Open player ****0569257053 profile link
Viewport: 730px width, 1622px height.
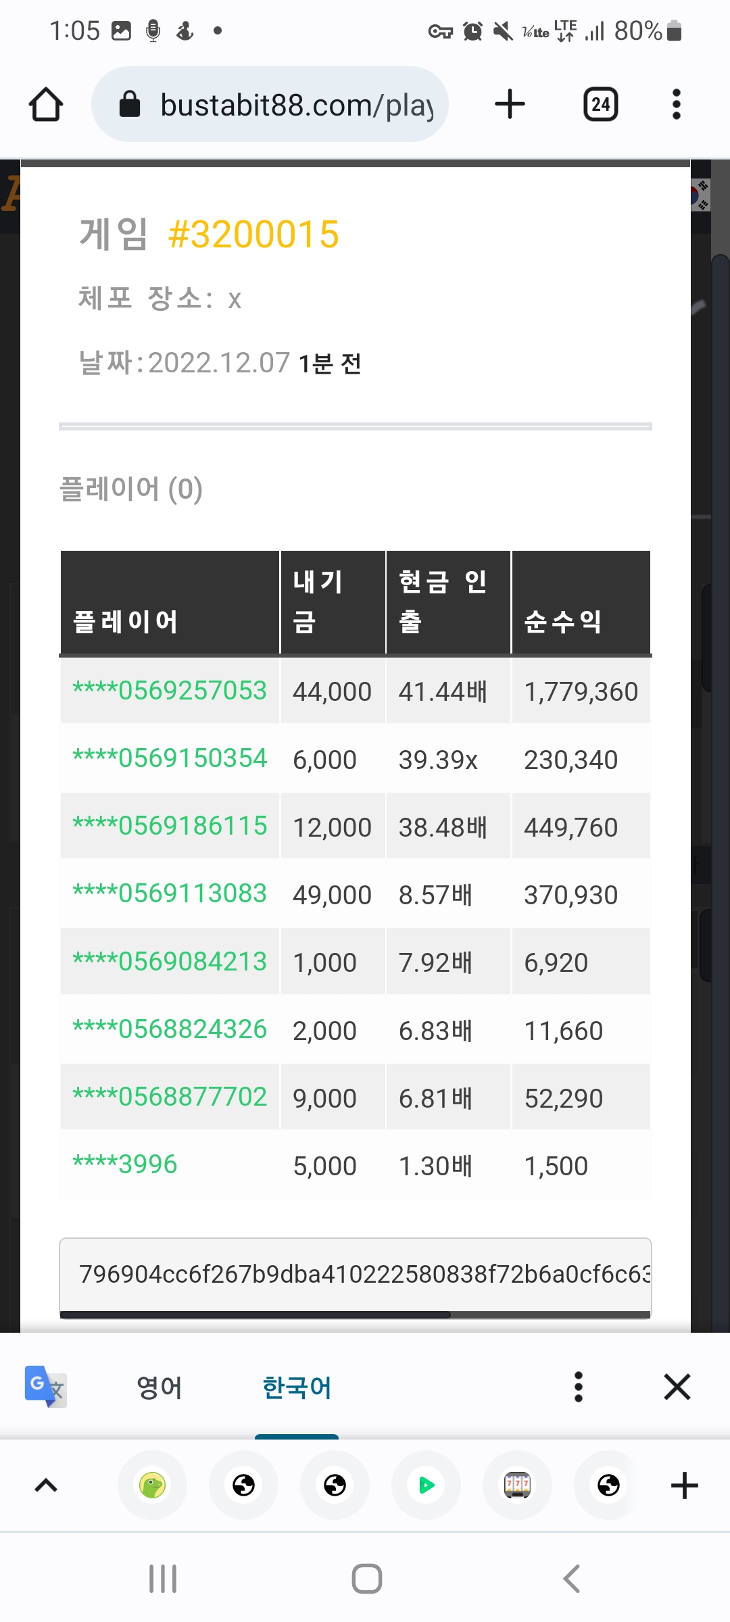[x=170, y=691]
